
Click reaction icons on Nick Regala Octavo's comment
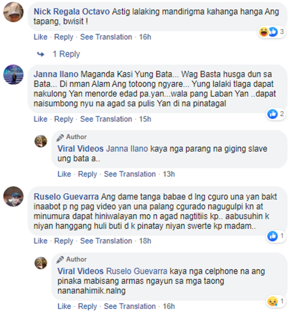(268, 32)
